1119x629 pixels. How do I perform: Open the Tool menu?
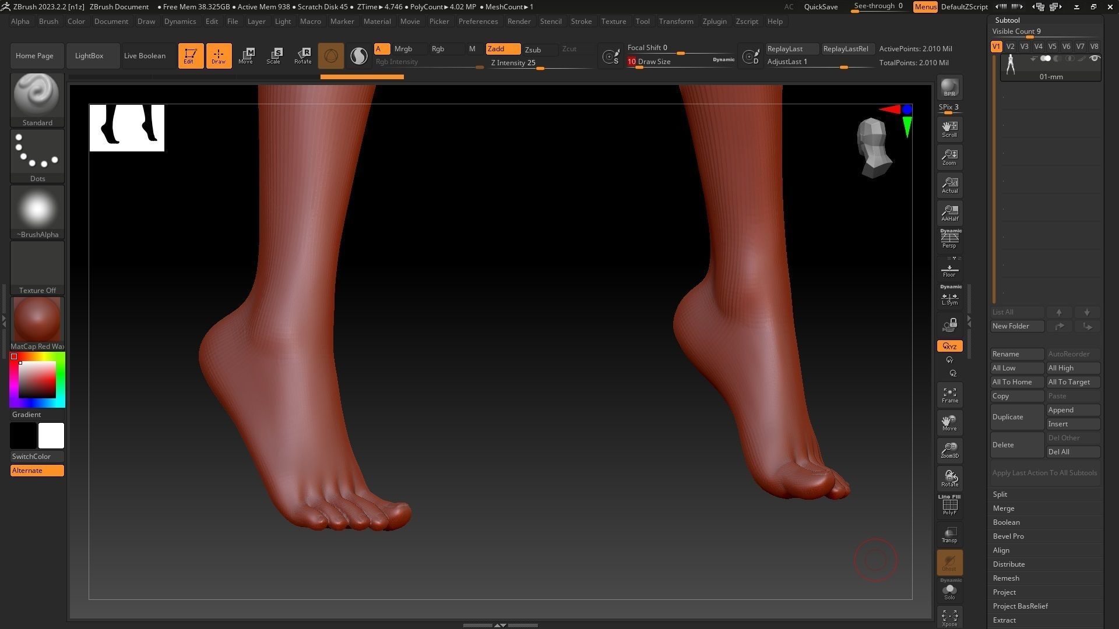pyautogui.click(x=642, y=22)
